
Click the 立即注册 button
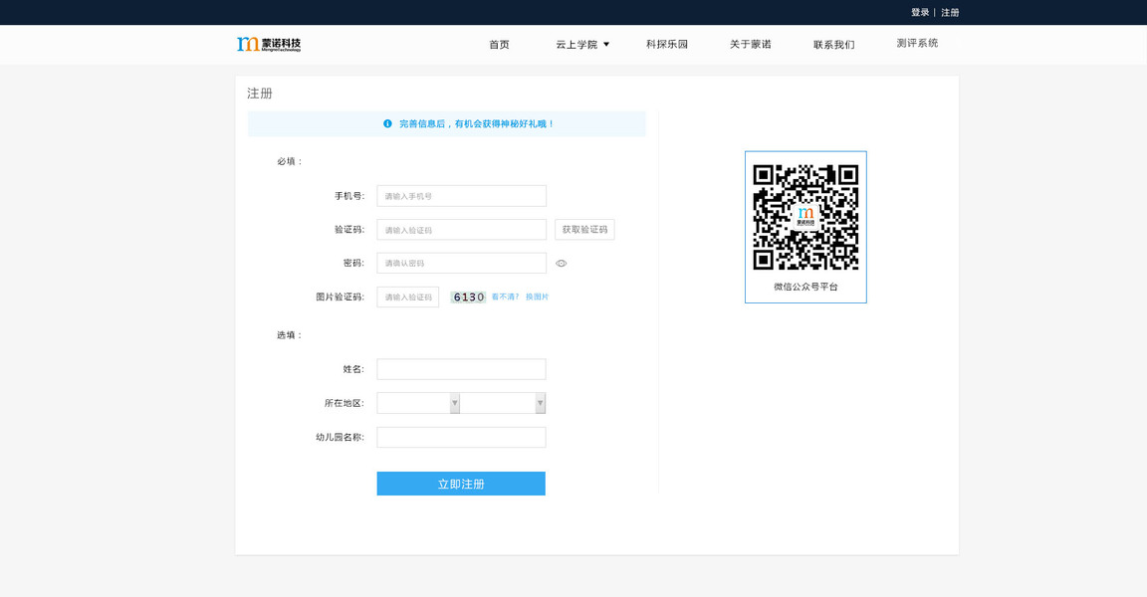pos(461,484)
